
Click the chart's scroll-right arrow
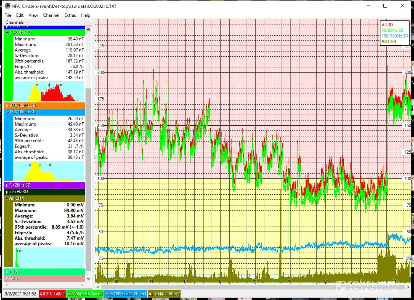pos(408,287)
